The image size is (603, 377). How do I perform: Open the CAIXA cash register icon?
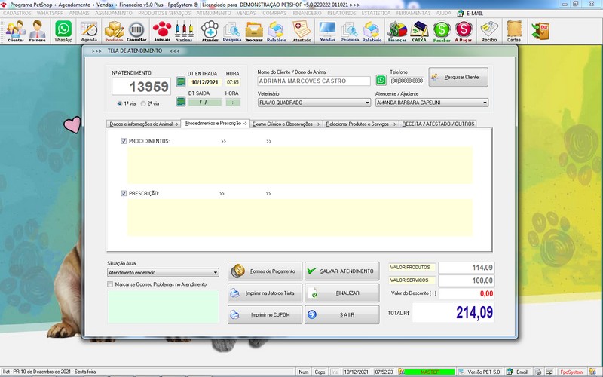pyautogui.click(x=419, y=31)
